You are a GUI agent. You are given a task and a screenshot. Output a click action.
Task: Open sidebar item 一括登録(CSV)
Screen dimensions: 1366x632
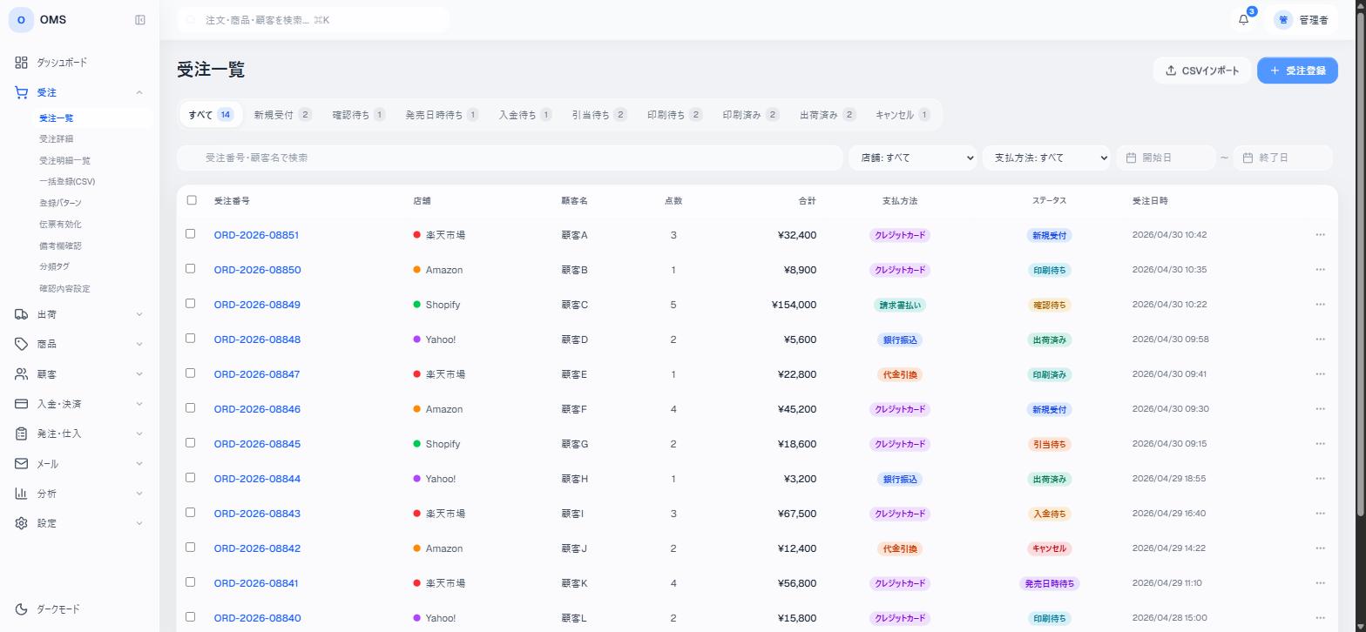coord(67,182)
